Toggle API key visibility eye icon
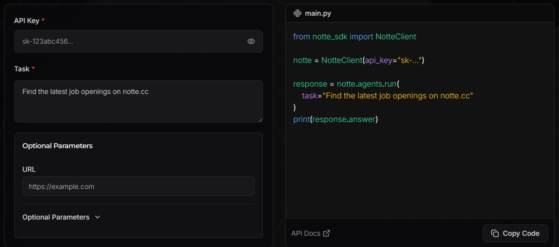This screenshot has width=559, height=247. coord(251,41)
